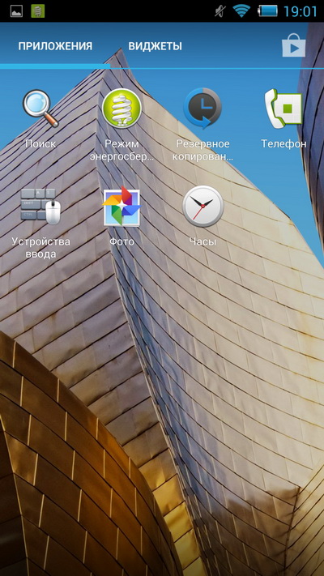
Task: Switch to the ВИДЖЕТЫ tab
Action: coord(155,46)
